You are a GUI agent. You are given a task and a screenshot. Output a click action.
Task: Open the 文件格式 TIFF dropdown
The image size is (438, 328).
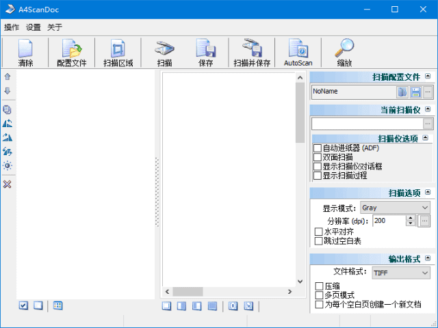point(400,273)
